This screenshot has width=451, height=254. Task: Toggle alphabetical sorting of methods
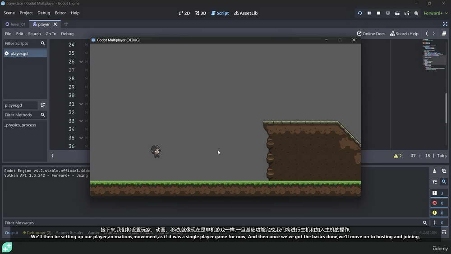point(43,105)
